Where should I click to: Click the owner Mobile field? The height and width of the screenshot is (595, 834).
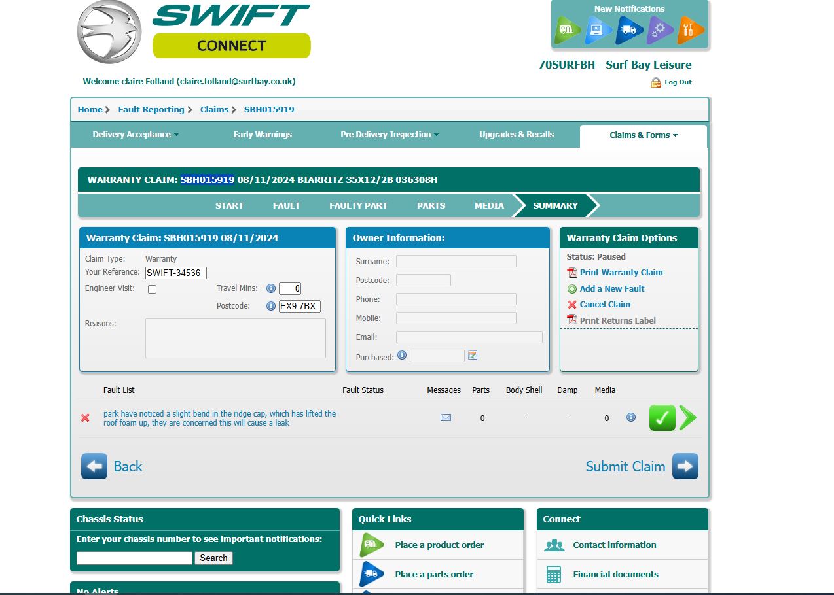coord(456,318)
